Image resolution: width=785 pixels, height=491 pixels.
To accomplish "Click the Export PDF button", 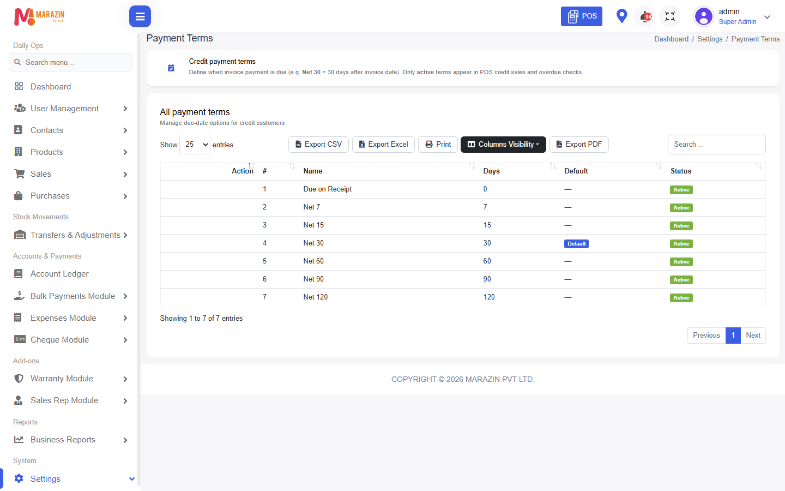I will (x=579, y=145).
